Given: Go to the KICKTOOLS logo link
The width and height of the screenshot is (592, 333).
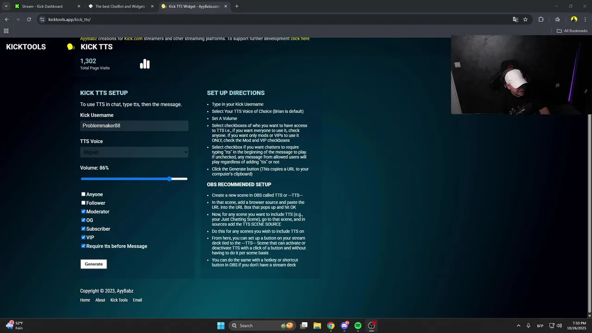Looking at the screenshot, I should [26, 47].
